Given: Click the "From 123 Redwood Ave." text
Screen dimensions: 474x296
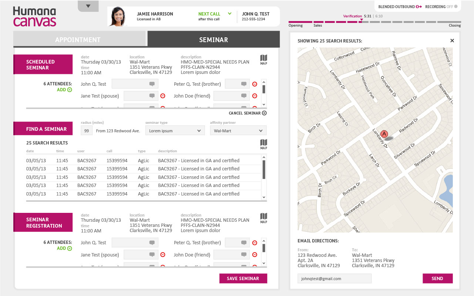Looking at the screenshot, I should pyautogui.click(x=118, y=131).
